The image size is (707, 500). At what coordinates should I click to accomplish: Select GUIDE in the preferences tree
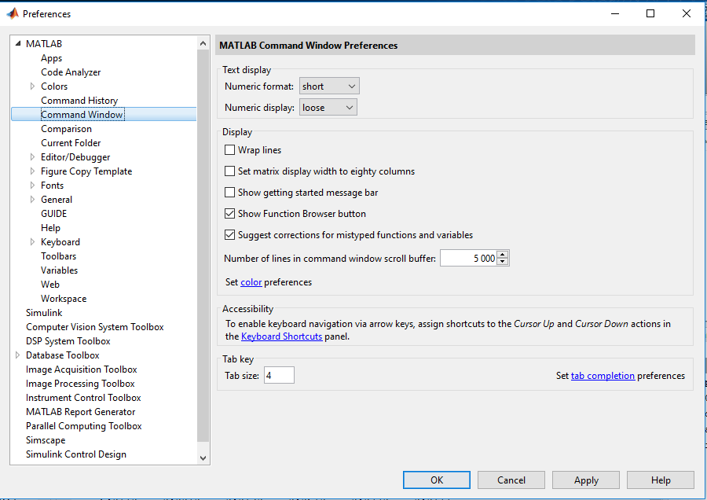53,214
